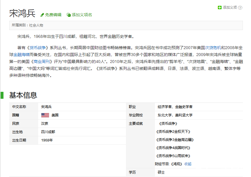Click the 1968年 birth date value
Screen dimensions: 251x177
tap(47, 140)
